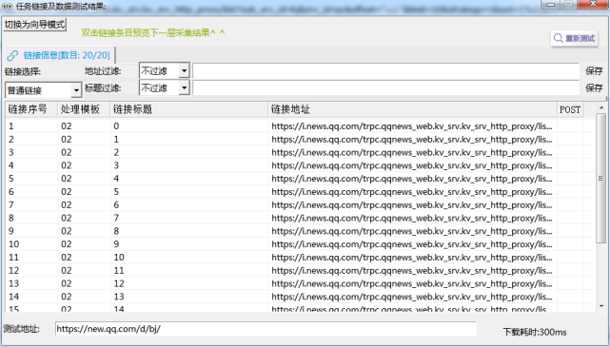Click the 测试地址 URL input field
Screen dimensions: 610x347
pyautogui.click(x=266, y=329)
